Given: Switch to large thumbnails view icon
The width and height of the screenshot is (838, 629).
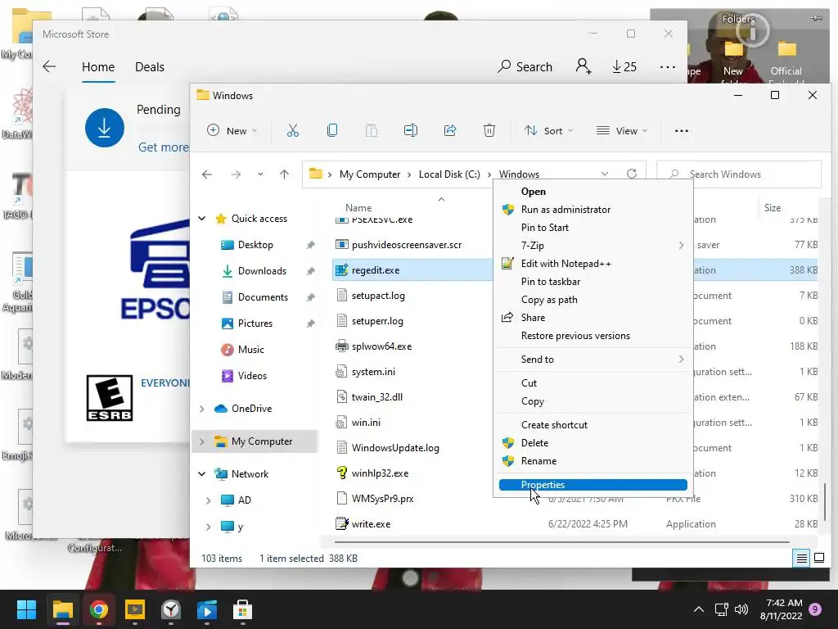Looking at the screenshot, I should click(x=818, y=559).
